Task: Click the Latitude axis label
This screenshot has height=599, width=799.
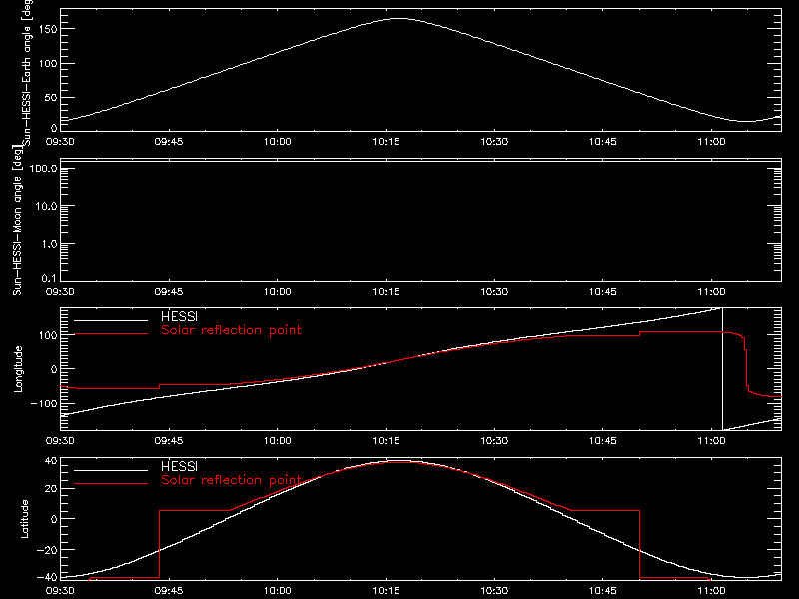Action: (24, 519)
